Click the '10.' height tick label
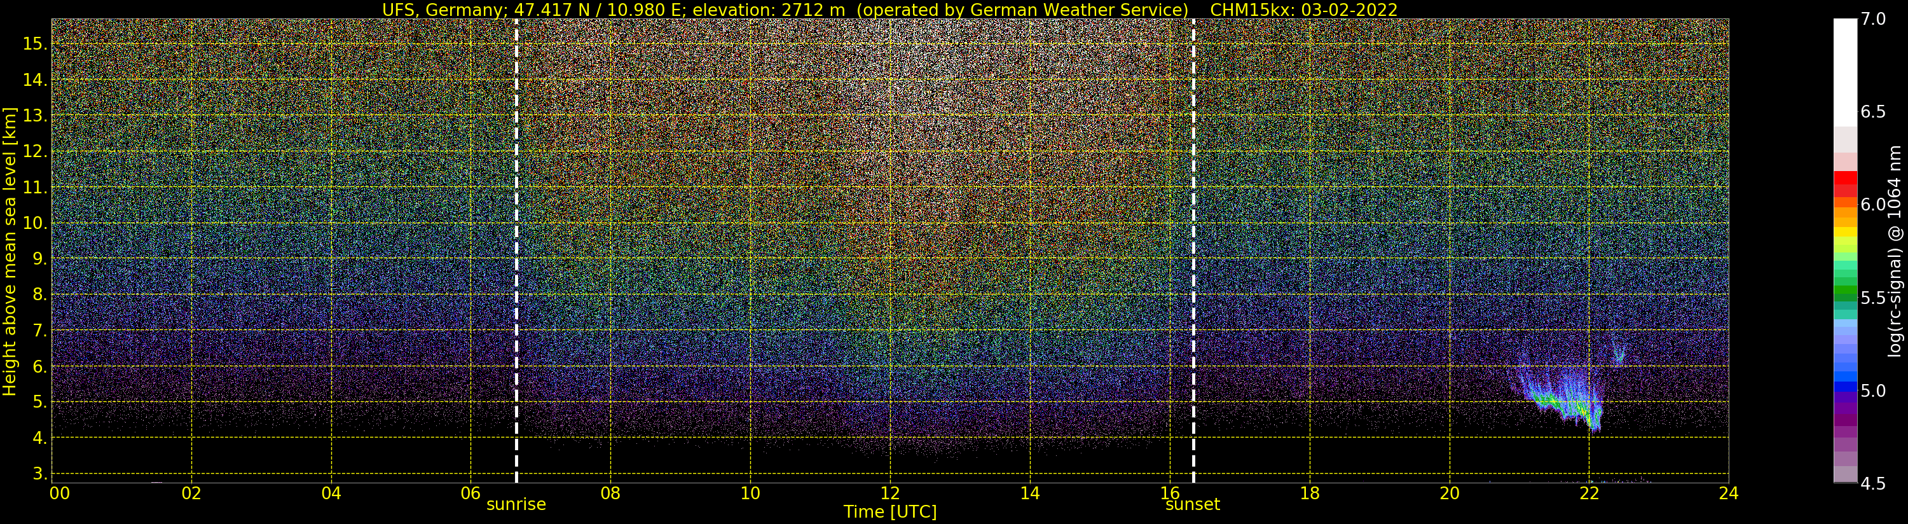Image resolution: width=1908 pixels, height=524 pixels. 35,223
